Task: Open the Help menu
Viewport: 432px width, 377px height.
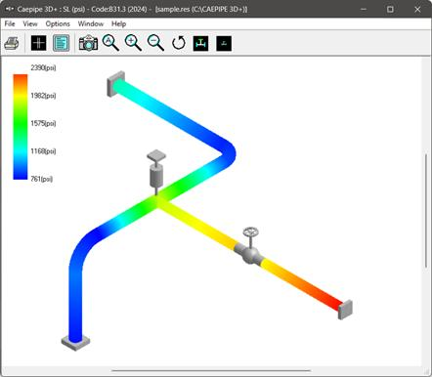Action: tap(118, 23)
